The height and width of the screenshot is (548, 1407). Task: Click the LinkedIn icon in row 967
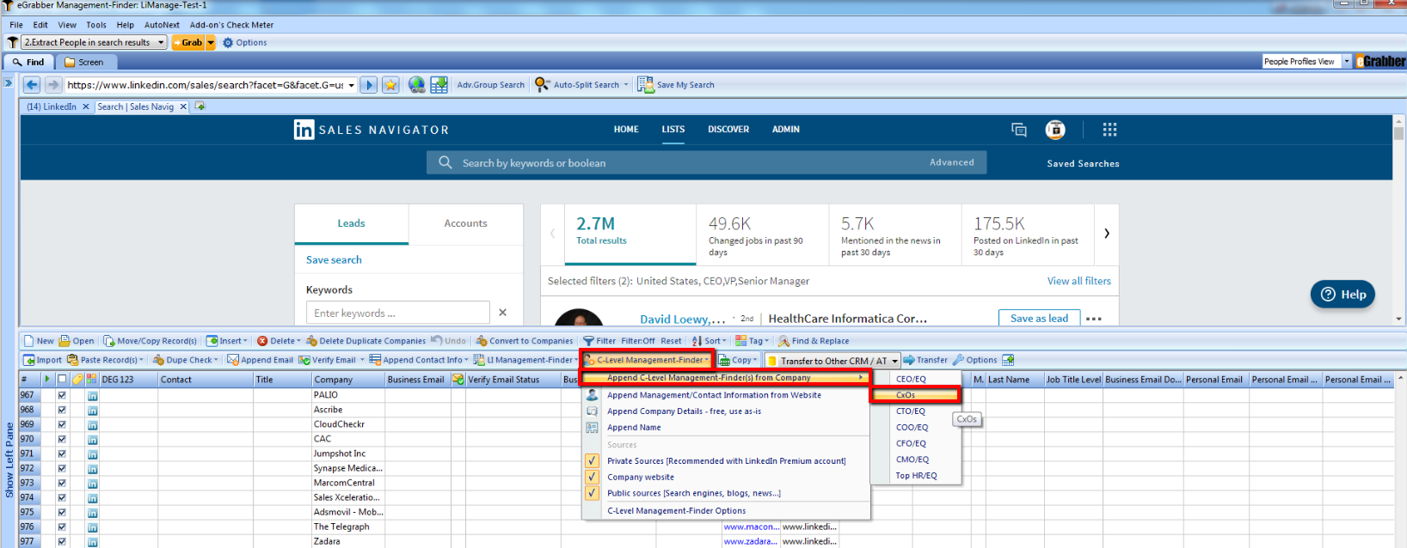point(92,396)
